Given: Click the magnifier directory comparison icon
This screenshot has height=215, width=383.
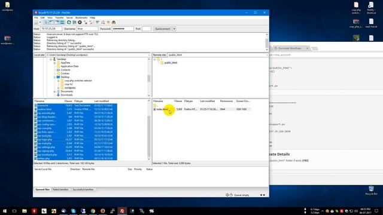Looking at the screenshot, I should click(x=103, y=23).
